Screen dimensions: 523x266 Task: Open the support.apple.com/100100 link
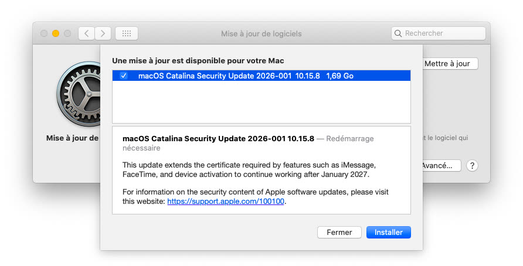click(226, 201)
